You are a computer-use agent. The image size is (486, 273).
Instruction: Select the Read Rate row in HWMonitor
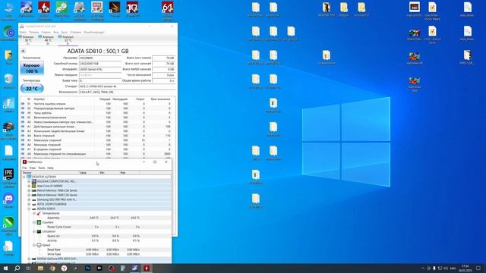coord(96,249)
